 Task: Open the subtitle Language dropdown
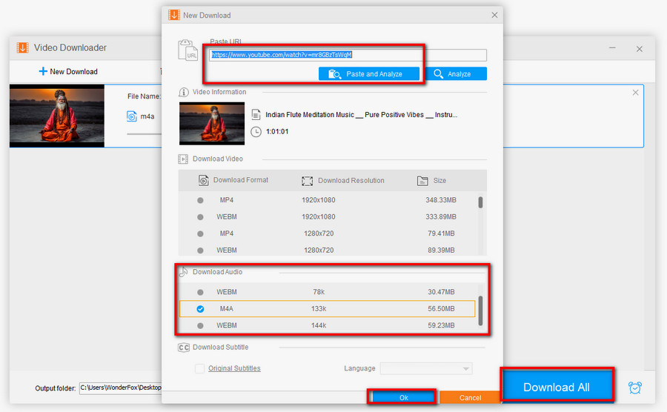425,368
